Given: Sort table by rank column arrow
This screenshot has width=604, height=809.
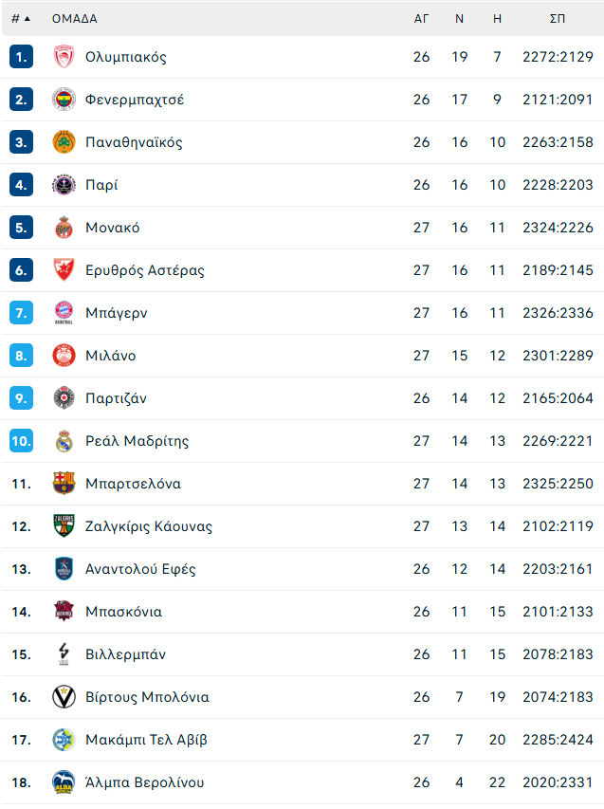Looking at the screenshot, I should (21, 19).
